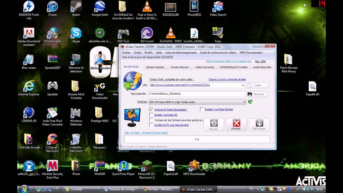Tick Arrêter le PC une fois terminé
343x193 pixels.
[x=151, y=125]
